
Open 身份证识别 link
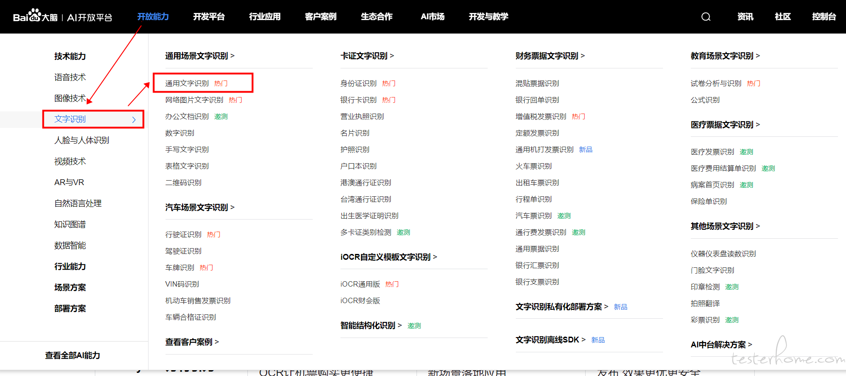[x=358, y=84]
